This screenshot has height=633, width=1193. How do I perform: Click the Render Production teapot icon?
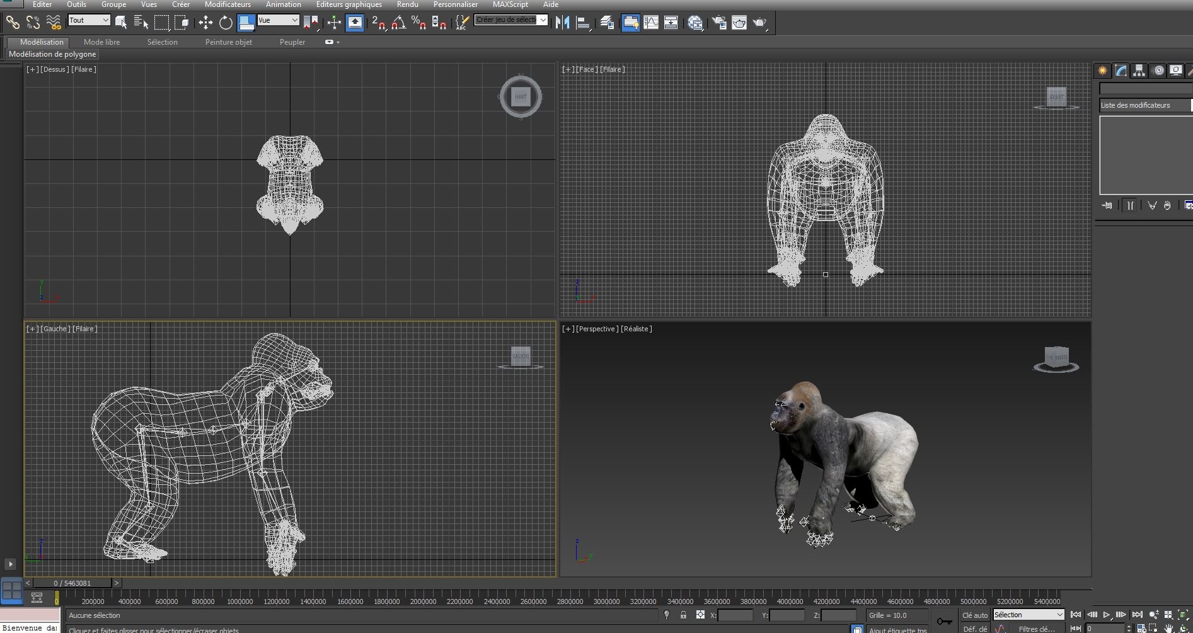[760, 23]
